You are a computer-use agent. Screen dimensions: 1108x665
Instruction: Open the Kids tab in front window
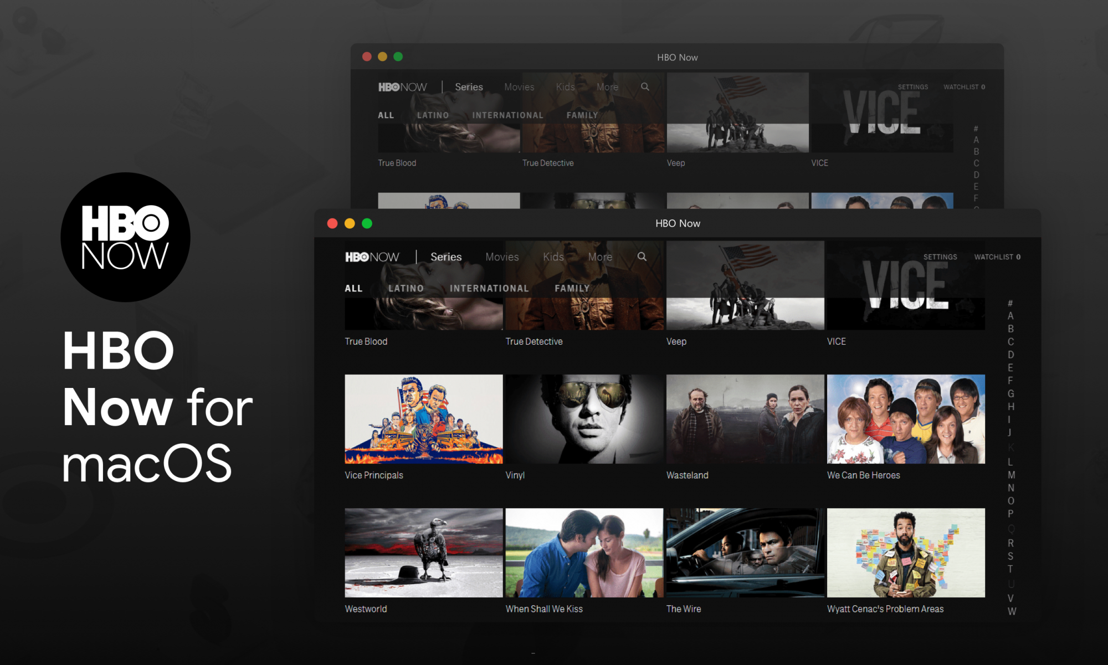553,257
